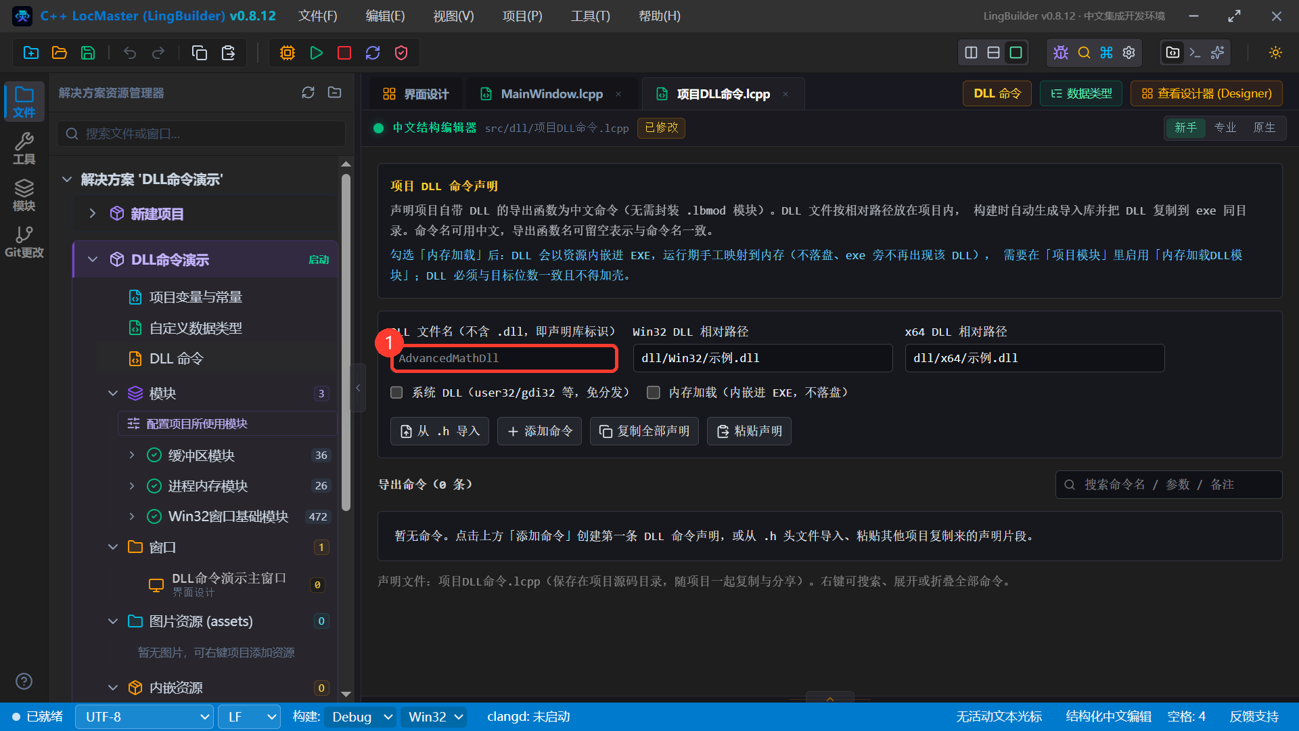1299x731 pixels.
Task: Switch to 专业 mode
Action: tap(1225, 128)
